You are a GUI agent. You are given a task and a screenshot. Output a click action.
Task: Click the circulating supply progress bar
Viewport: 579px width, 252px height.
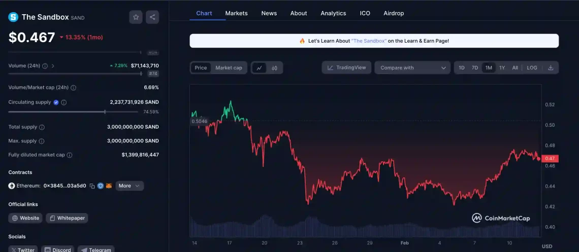pyautogui.click(x=73, y=112)
